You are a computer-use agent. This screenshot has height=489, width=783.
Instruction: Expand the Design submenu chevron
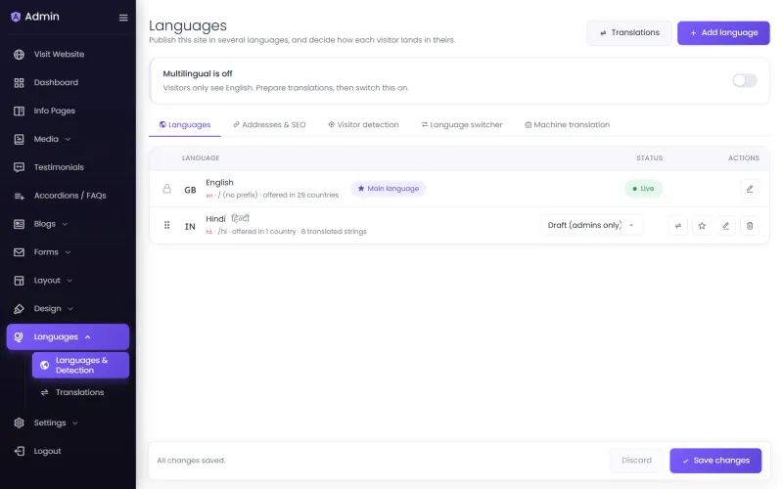pyautogui.click(x=70, y=309)
